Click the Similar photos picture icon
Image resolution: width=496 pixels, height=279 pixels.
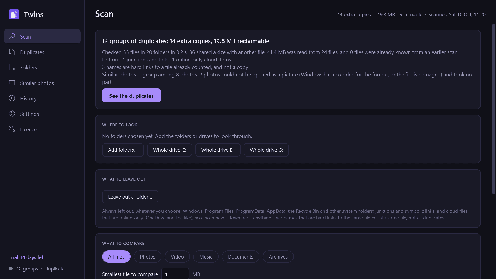12,83
